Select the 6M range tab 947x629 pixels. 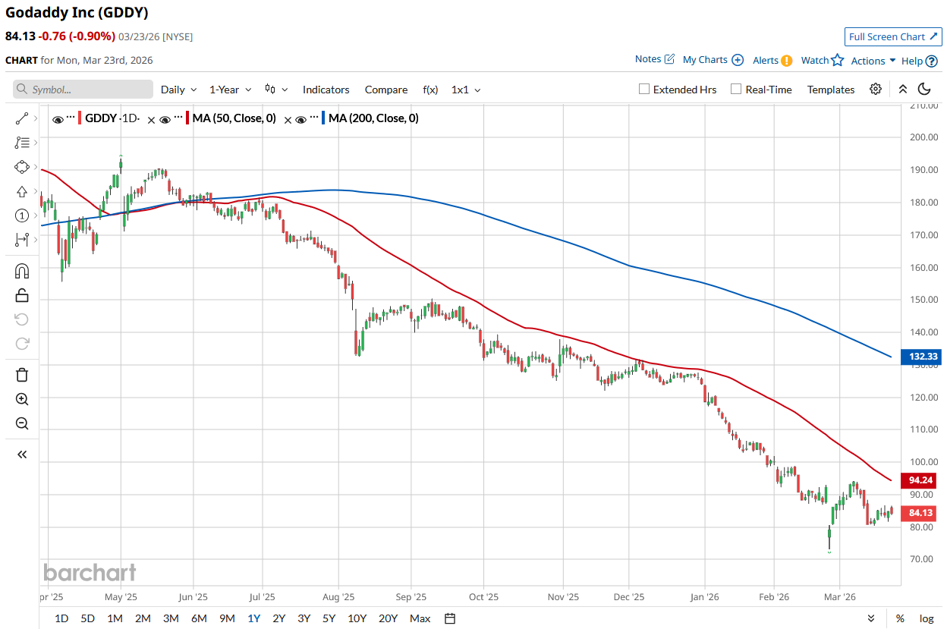[x=199, y=618]
